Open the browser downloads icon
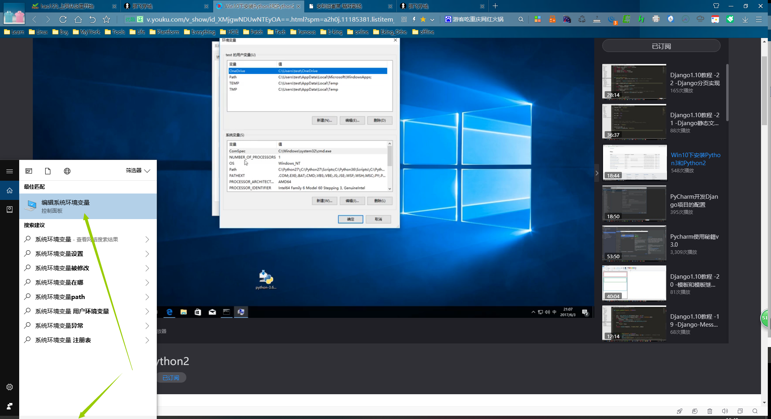 pyautogui.click(x=745, y=19)
